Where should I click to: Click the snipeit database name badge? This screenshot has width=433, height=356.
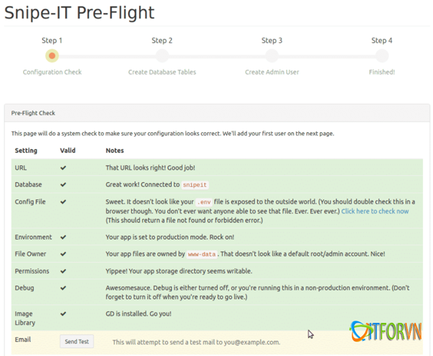tap(195, 185)
